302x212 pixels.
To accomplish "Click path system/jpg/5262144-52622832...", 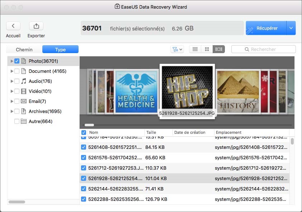I will point(251,189).
